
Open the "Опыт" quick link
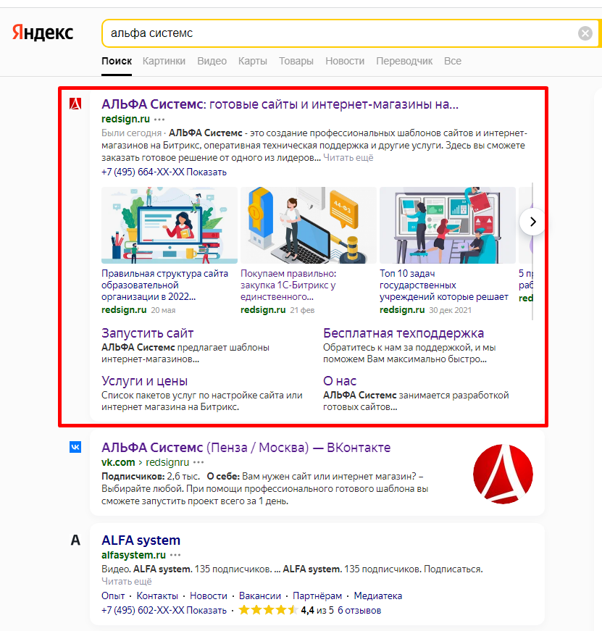click(113, 596)
